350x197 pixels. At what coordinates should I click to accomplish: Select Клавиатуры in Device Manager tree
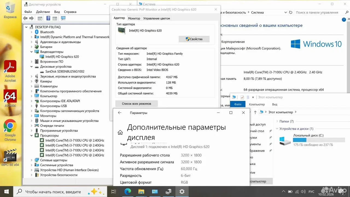coord(49,86)
